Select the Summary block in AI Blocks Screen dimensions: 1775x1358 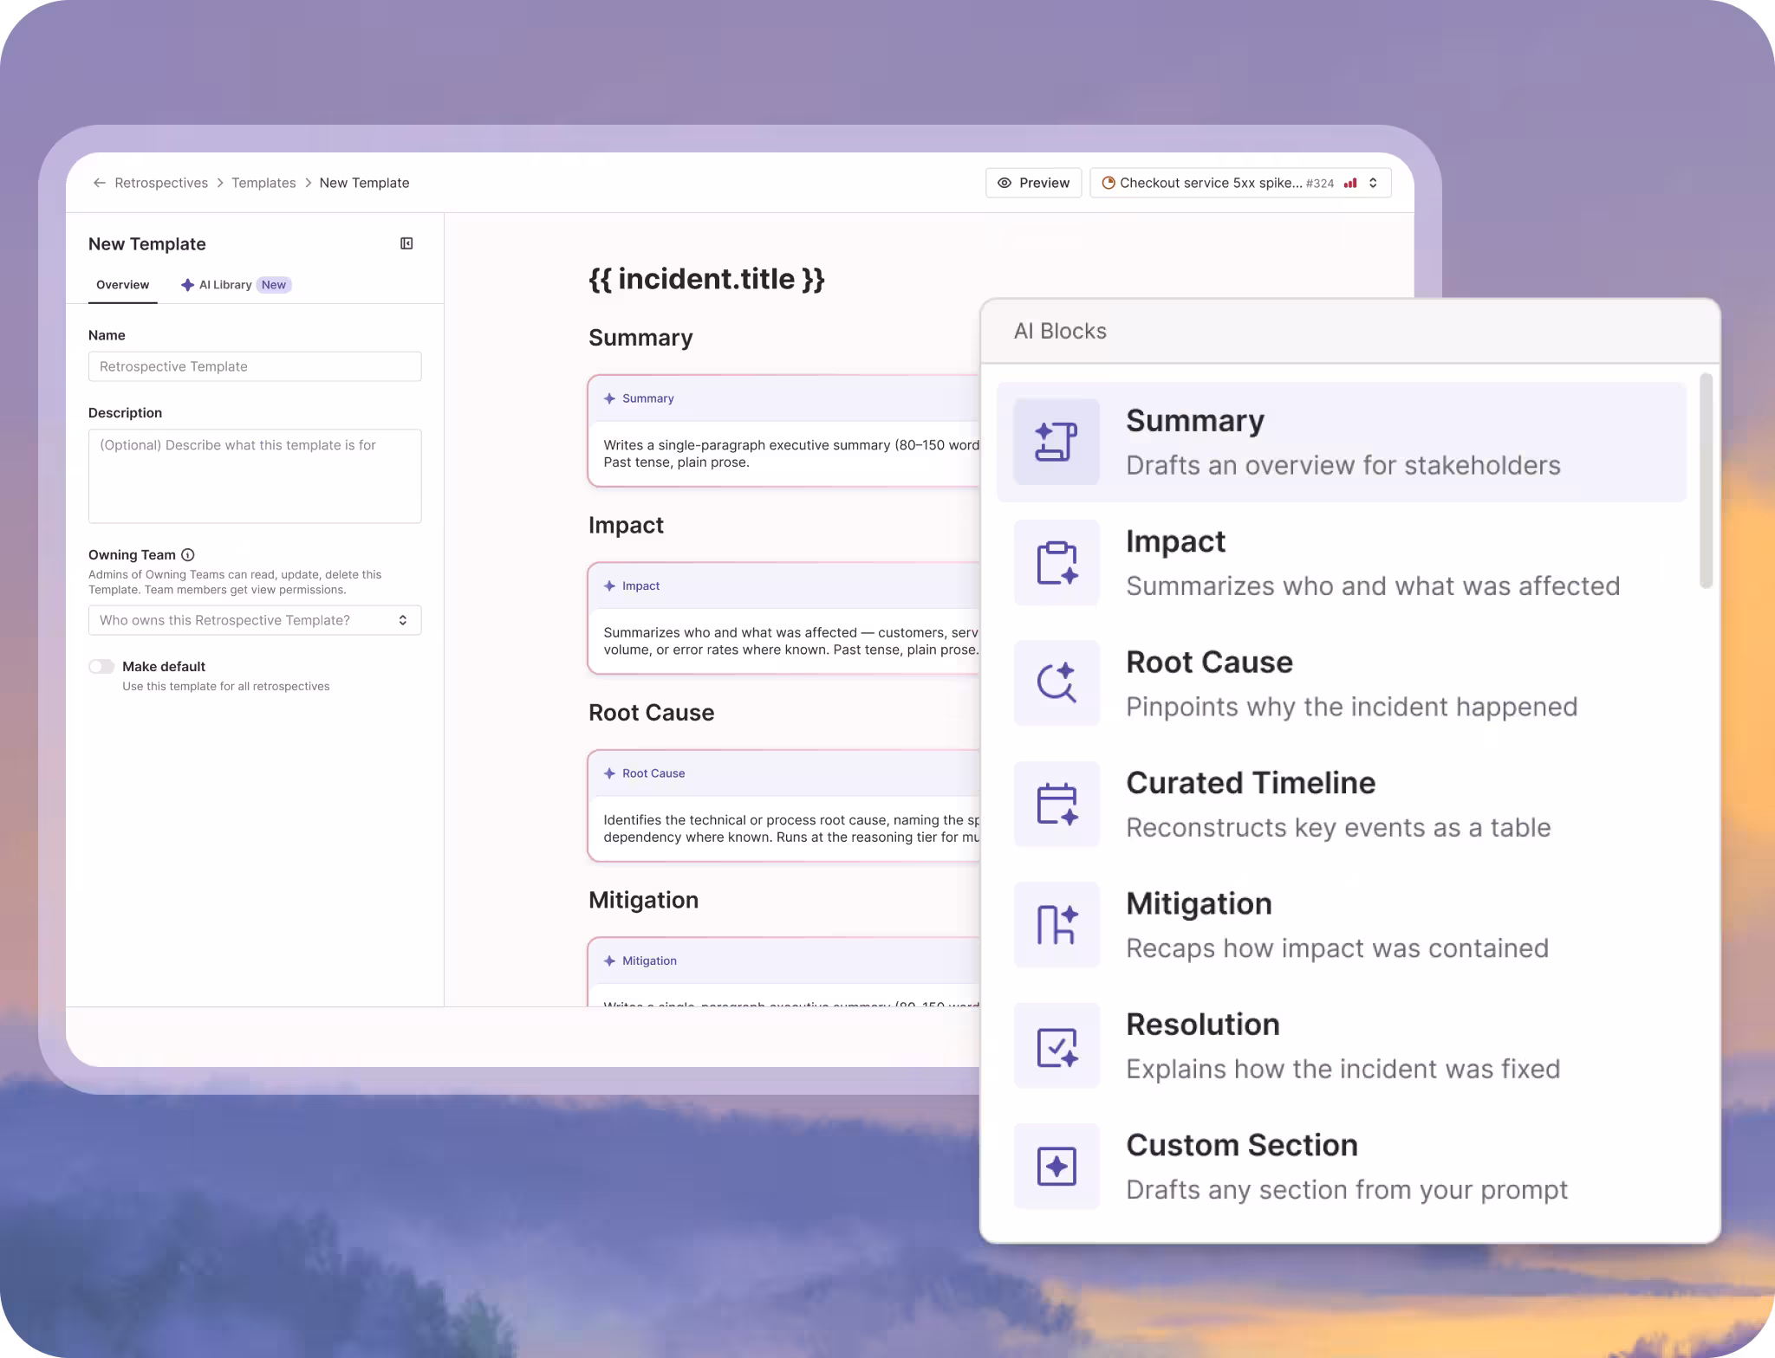pos(1342,442)
